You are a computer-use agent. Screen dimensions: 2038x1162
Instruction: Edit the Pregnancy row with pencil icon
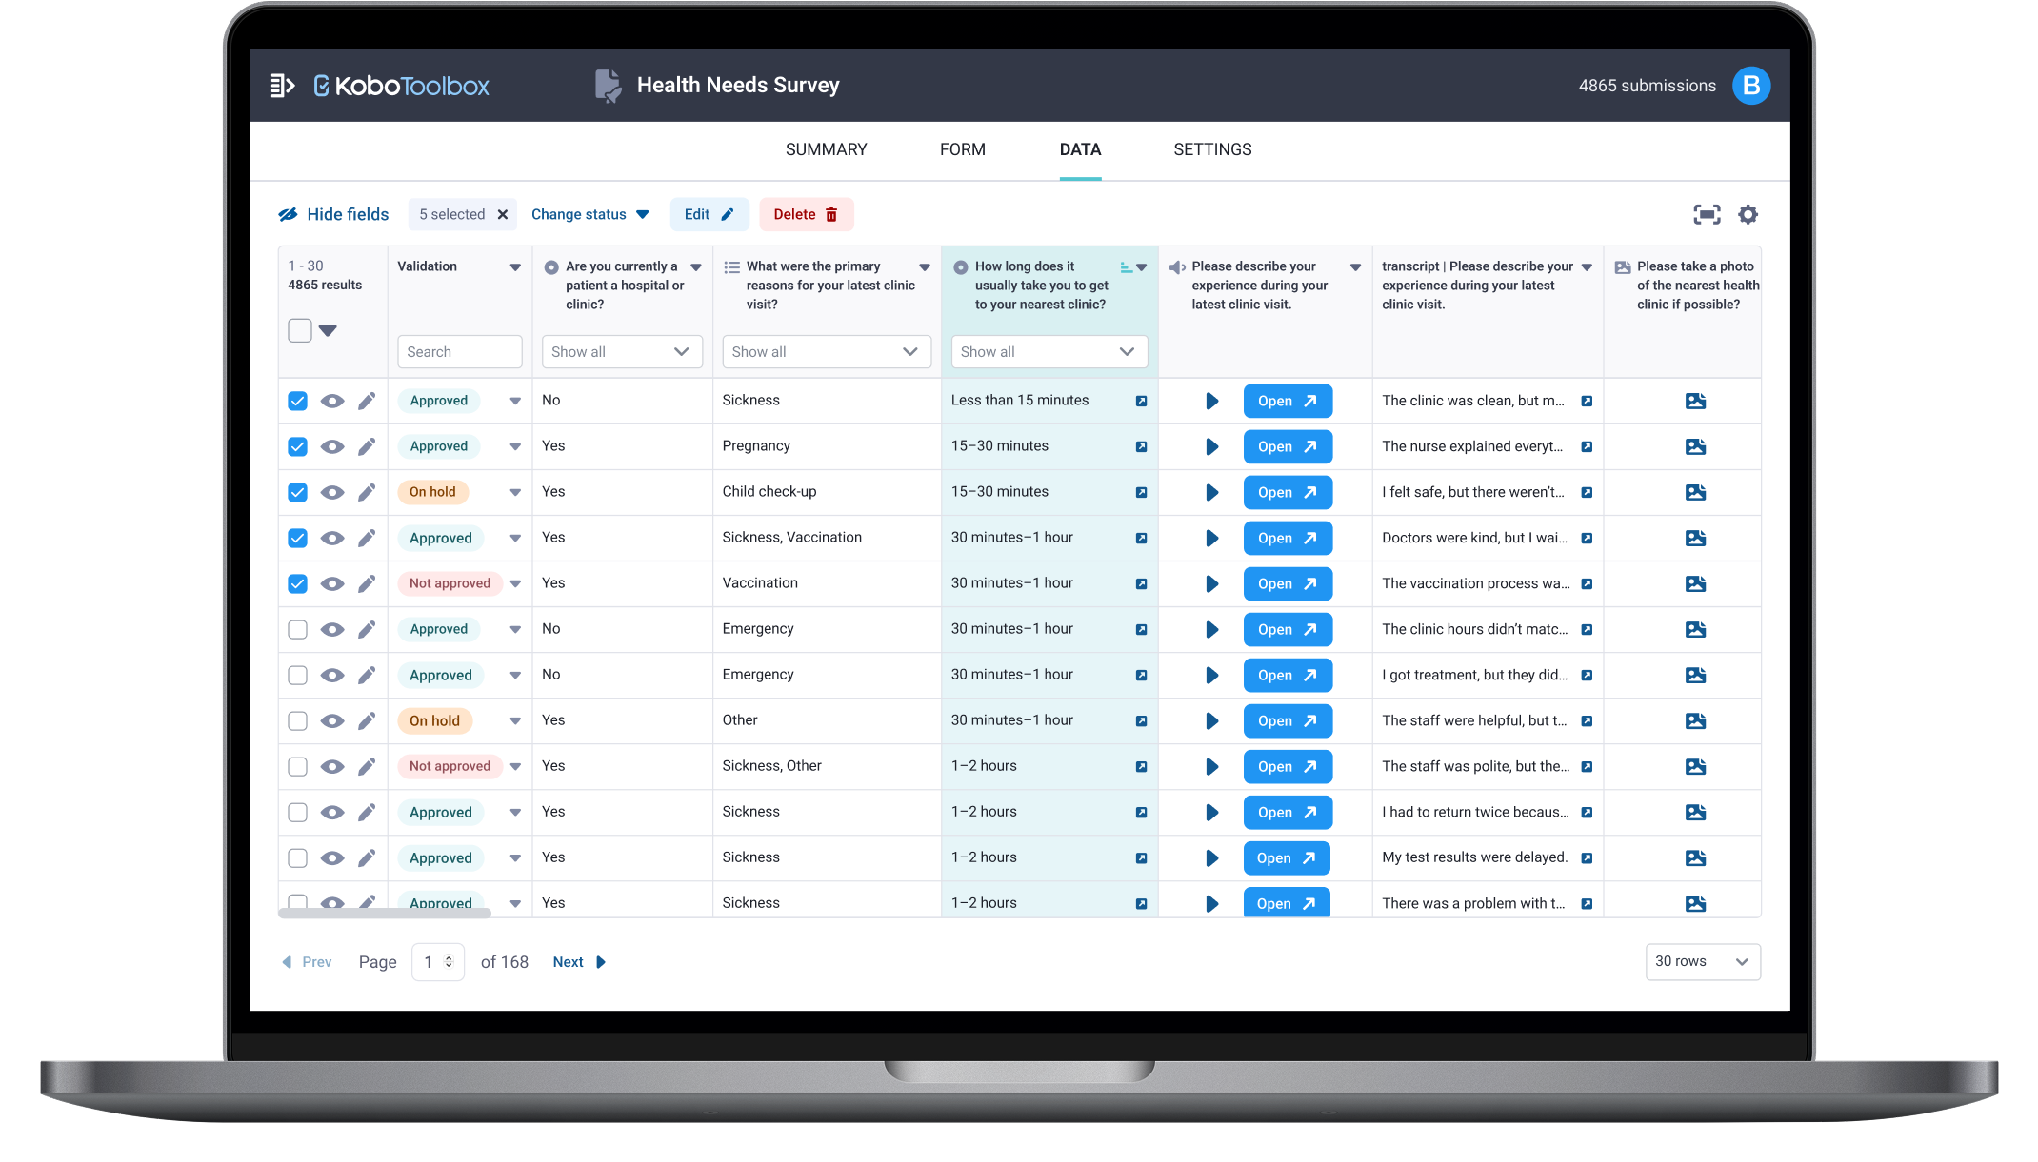(367, 446)
